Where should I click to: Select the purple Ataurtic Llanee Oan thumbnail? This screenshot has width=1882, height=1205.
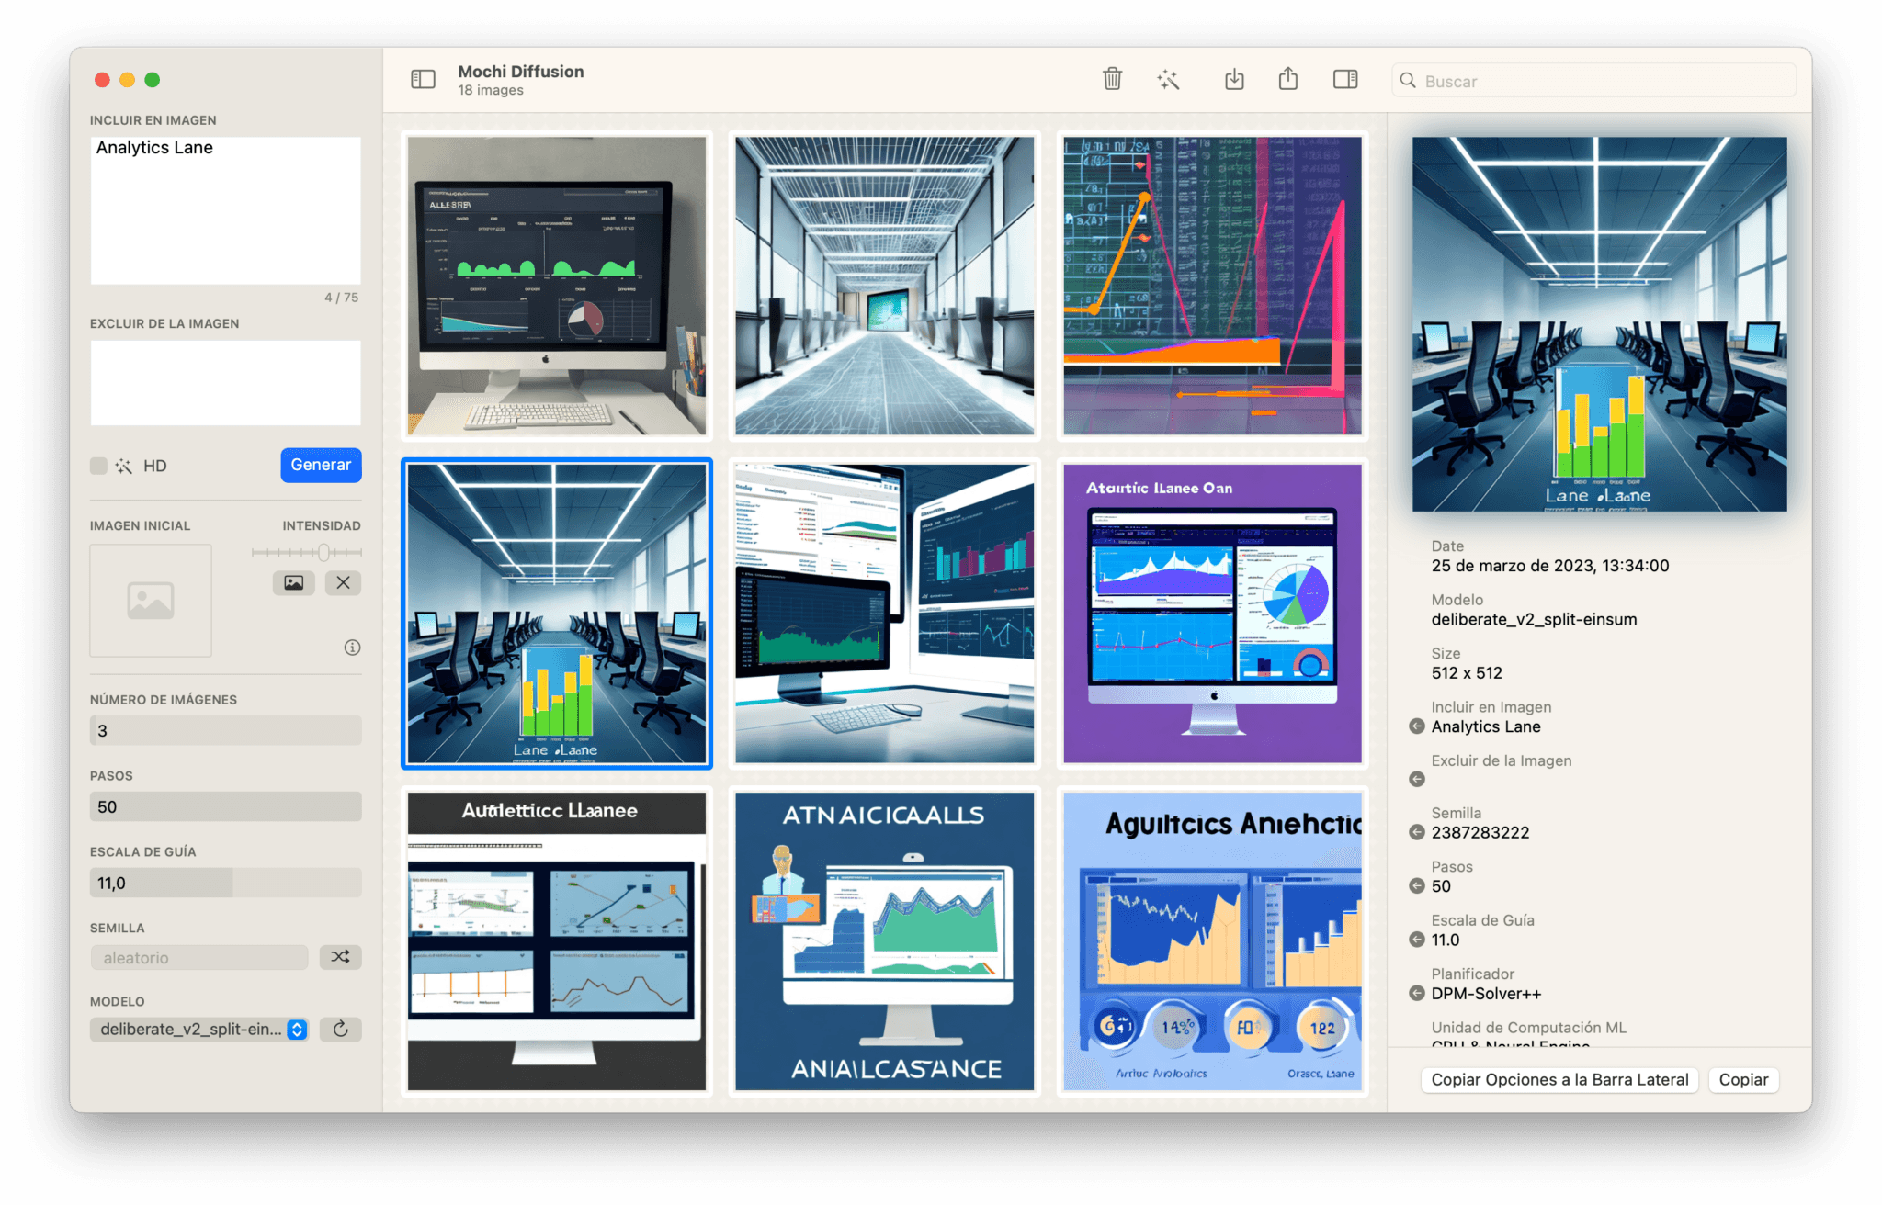(x=1213, y=614)
